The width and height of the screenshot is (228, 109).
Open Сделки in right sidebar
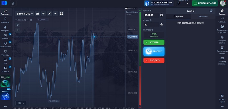(222, 12)
